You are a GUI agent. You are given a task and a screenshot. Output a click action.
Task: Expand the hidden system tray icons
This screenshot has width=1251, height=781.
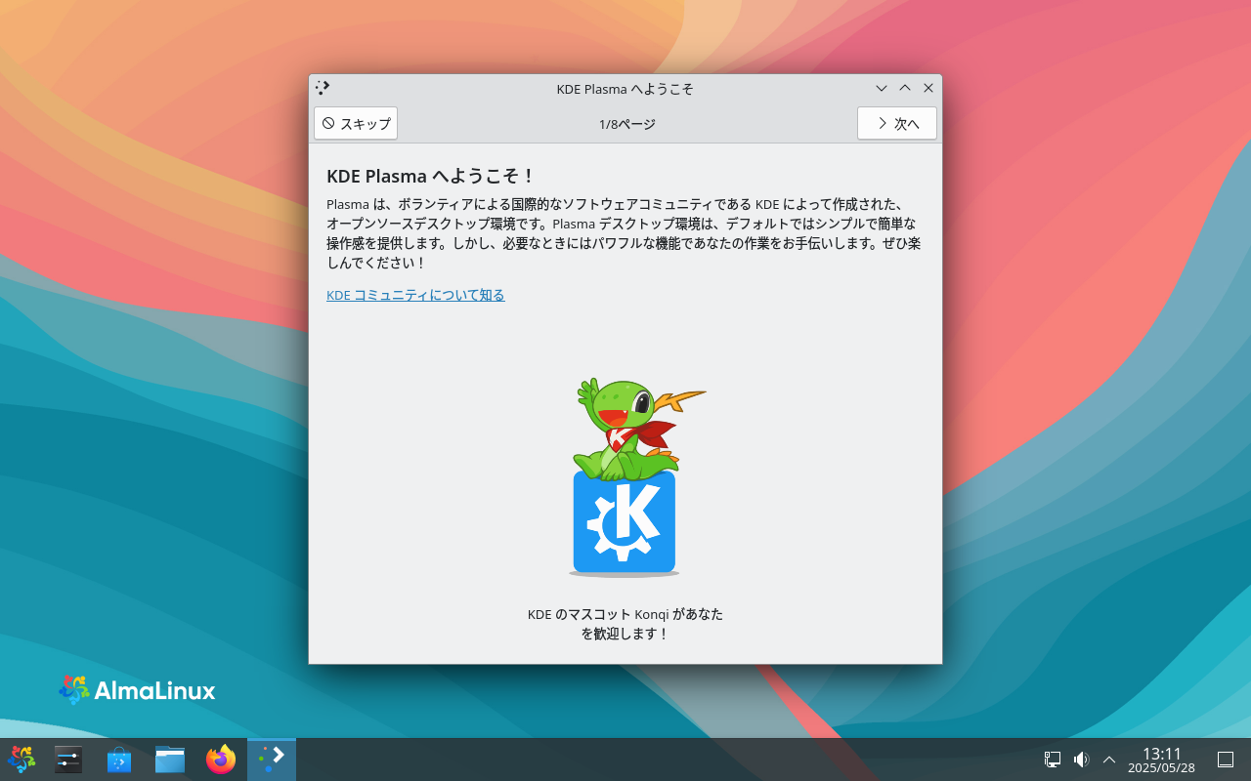point(1109,760)
